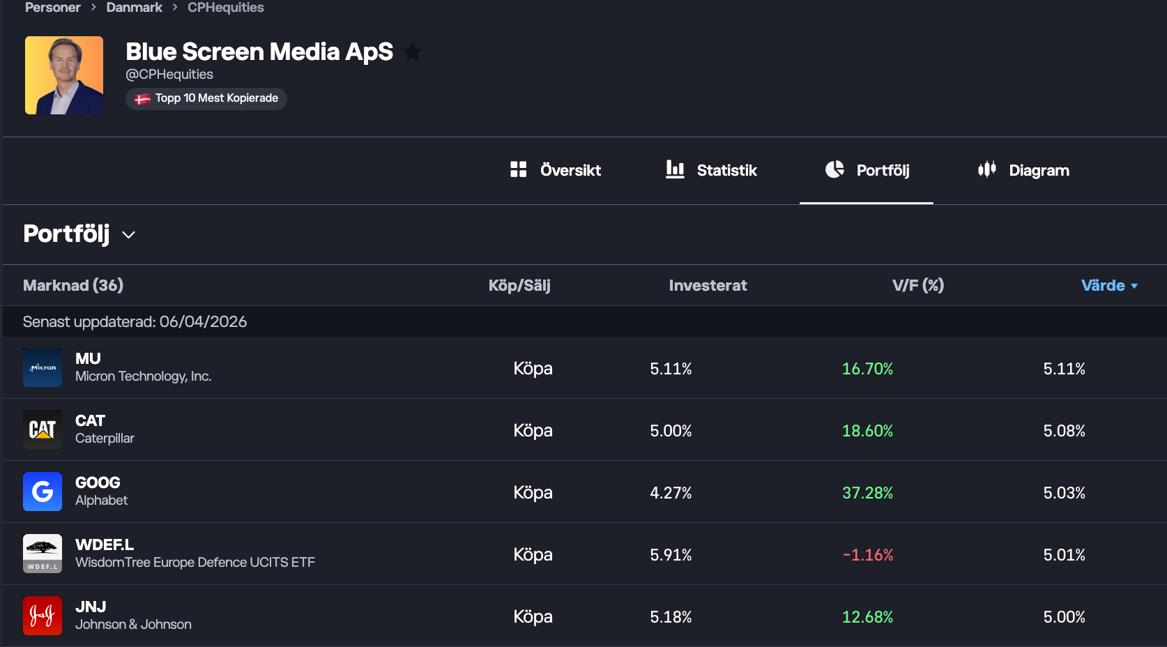The height and width of the screenshot is (647, 1167).
Task: Click the Alphabet GOOG logo icon
Action: 43,492
